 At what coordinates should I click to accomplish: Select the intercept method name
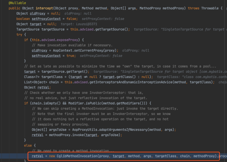point(44,8)
